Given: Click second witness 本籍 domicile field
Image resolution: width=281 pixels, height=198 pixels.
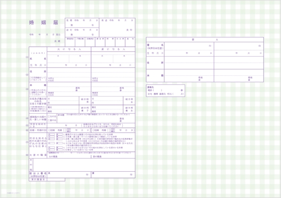Looking at the screenshot, I should [x=239, y=76].
